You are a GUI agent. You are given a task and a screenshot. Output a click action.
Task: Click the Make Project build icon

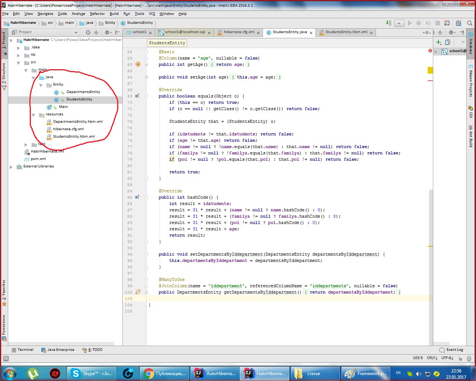tap(389, 23)
